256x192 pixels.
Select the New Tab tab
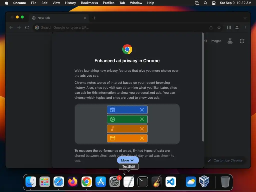(59, 18)
